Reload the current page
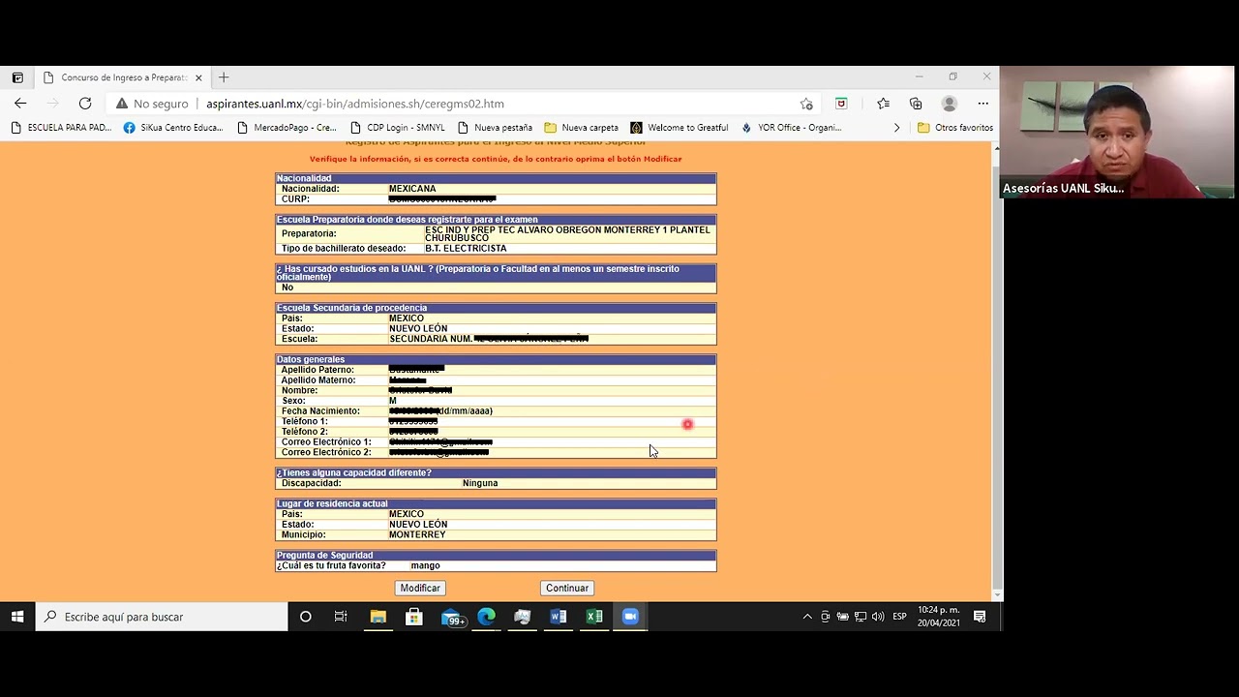The width and height of the screenshot is (1239, 697). click(85, 104)
